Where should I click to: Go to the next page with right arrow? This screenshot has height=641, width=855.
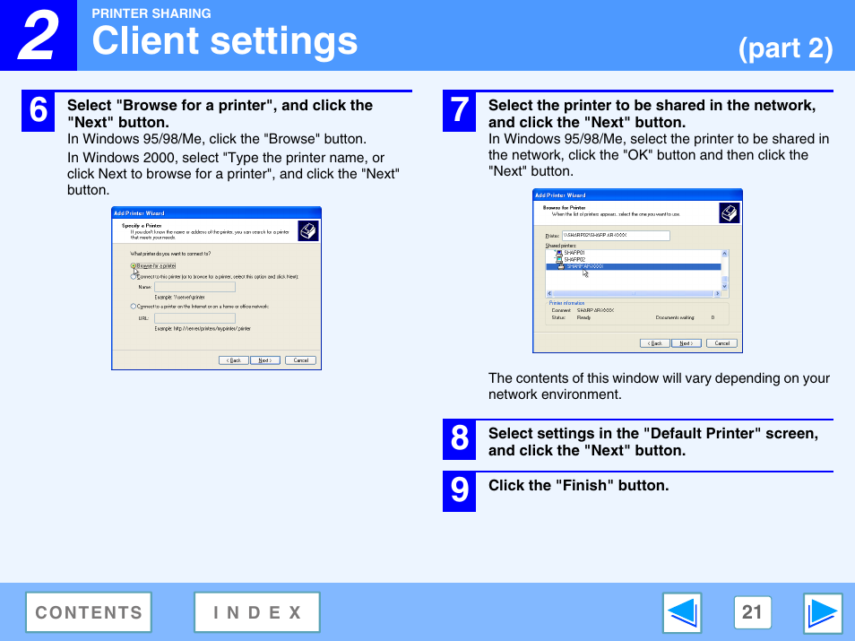pos(823,613)
